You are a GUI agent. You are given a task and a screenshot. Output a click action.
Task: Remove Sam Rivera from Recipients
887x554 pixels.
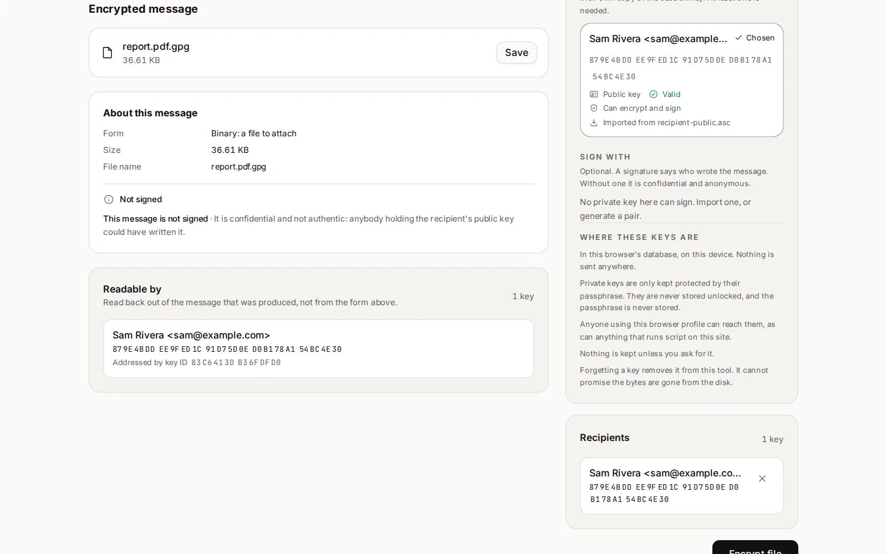coord(762,479)
